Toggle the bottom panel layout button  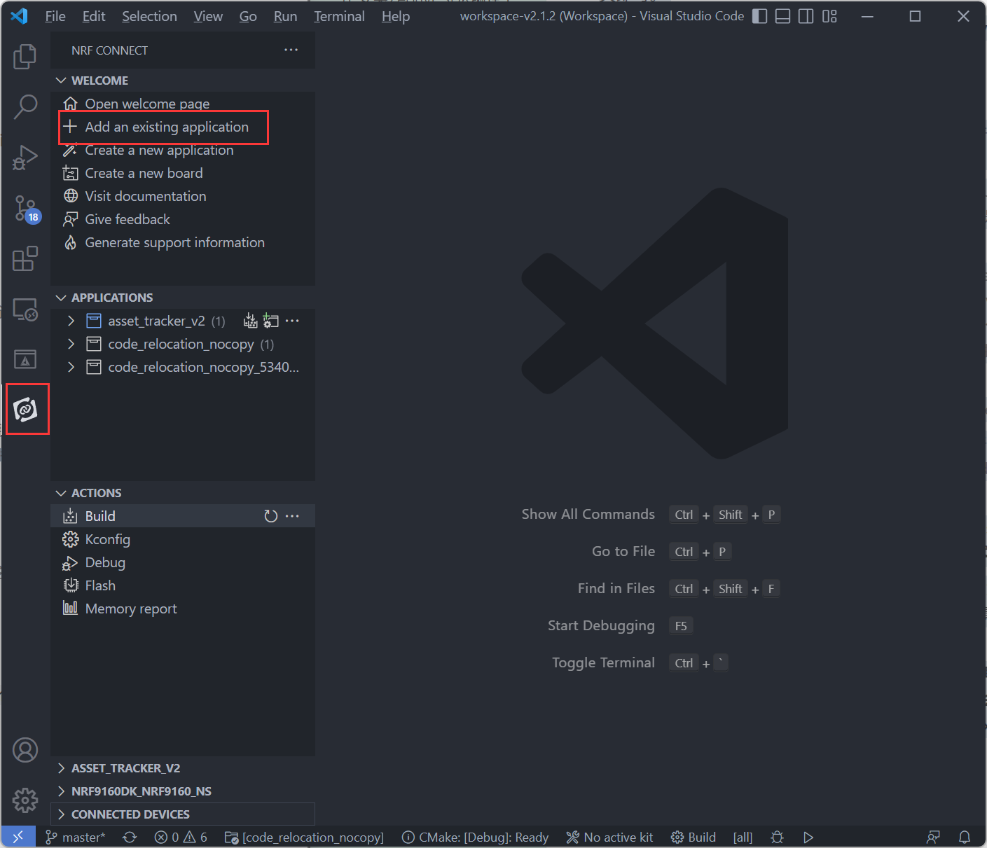pos(782,16)
